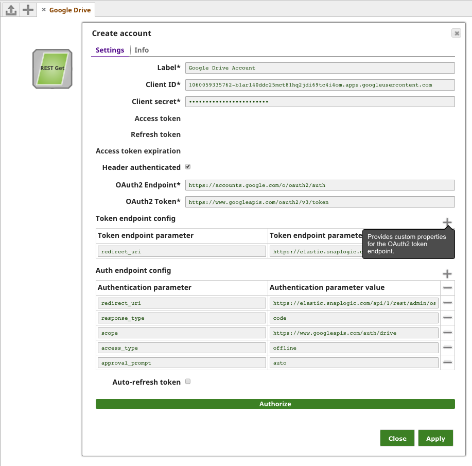This screenshot has height=466, width=472.
Task: Click the 'offline' value field
Action: coord(354,348)
